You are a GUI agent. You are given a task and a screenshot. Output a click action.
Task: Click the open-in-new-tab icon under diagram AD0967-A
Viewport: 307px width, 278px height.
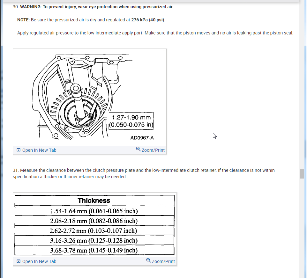point(19,150)
